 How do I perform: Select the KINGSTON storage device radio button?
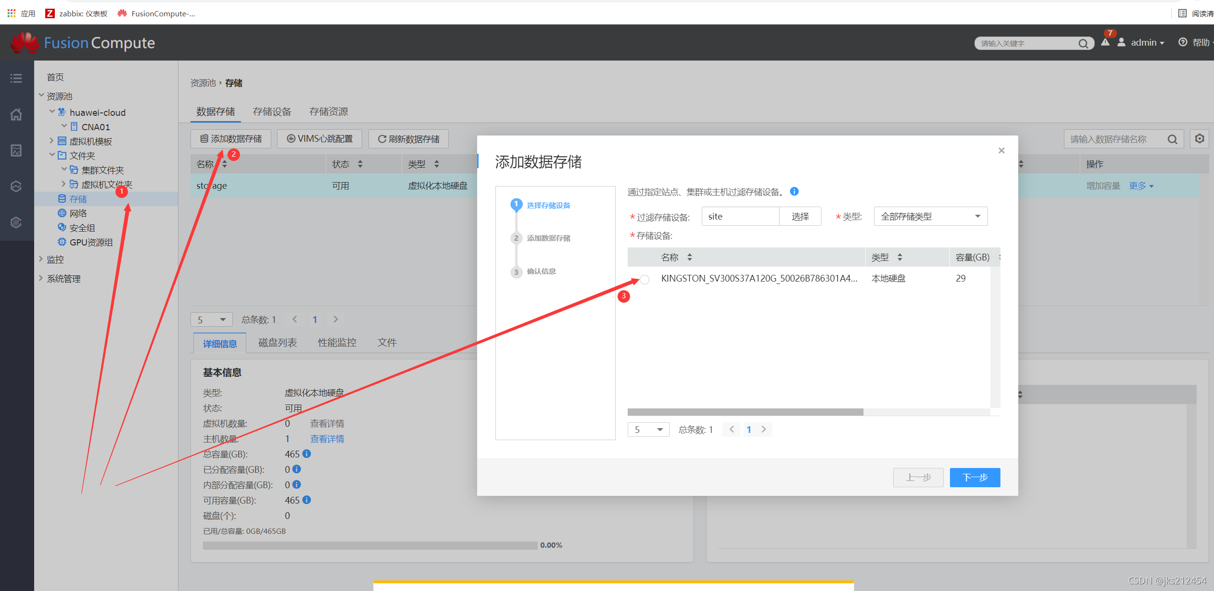pos(644,279)
